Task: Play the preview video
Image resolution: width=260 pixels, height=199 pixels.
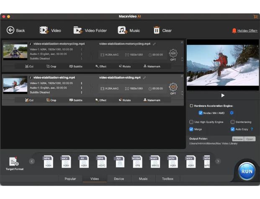Action: point(223,95)
